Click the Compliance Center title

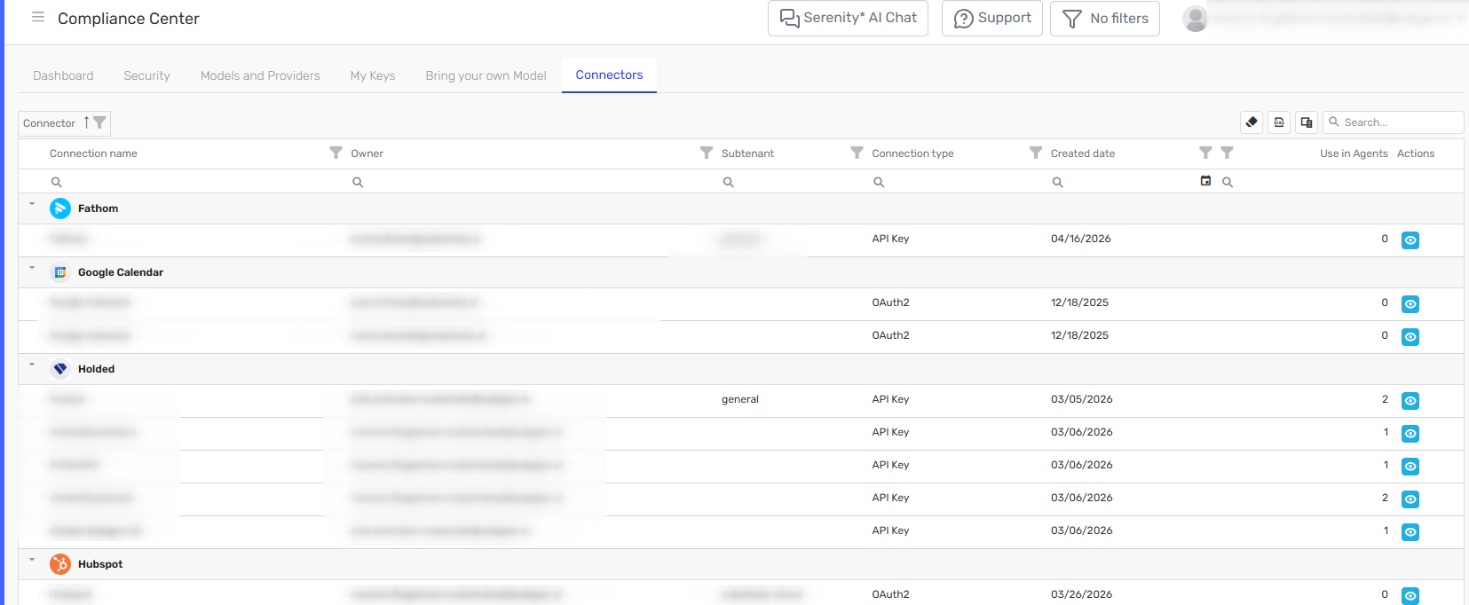pyautogui.click(x=129, y=19)
